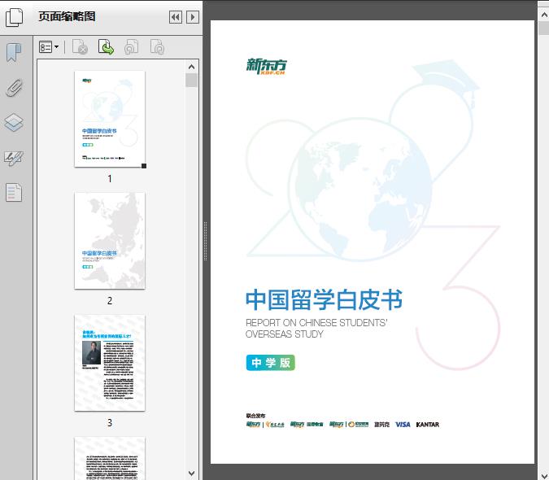This screenshot has height=480, width=549.
Task: Click the 中国留学白皮书 title text
Action: pyautogui.click(x=325, y=299)
